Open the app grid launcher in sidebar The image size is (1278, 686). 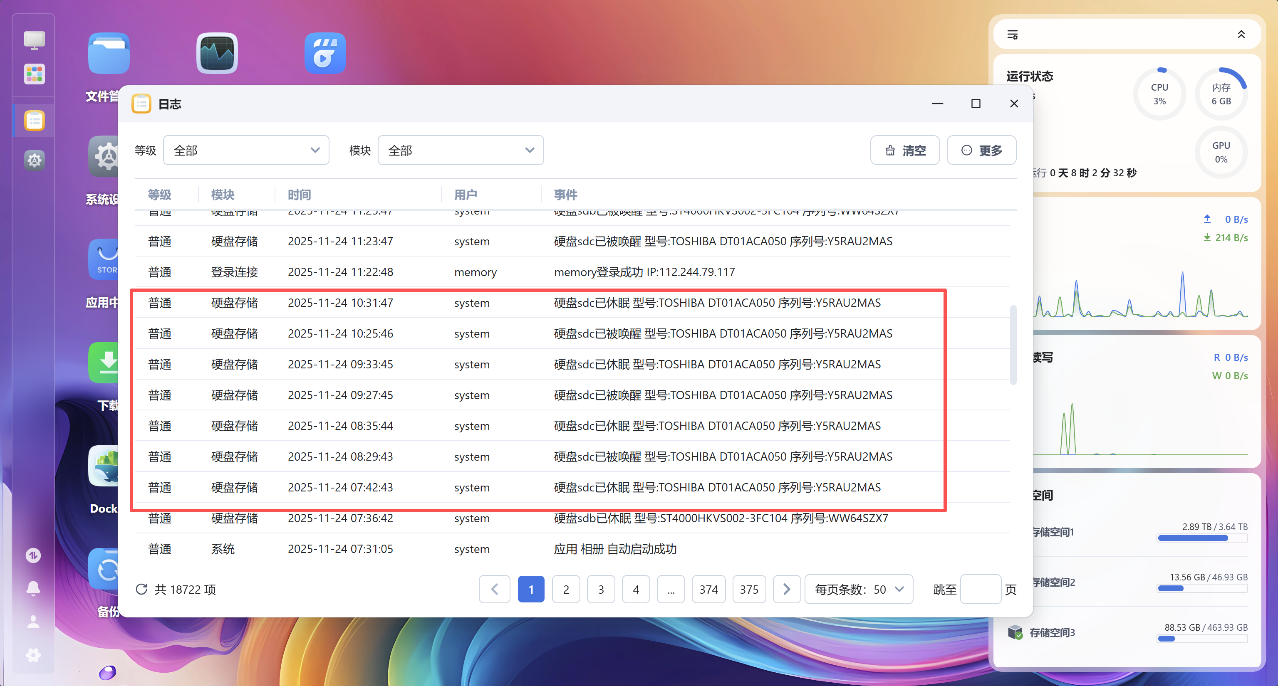34,74
